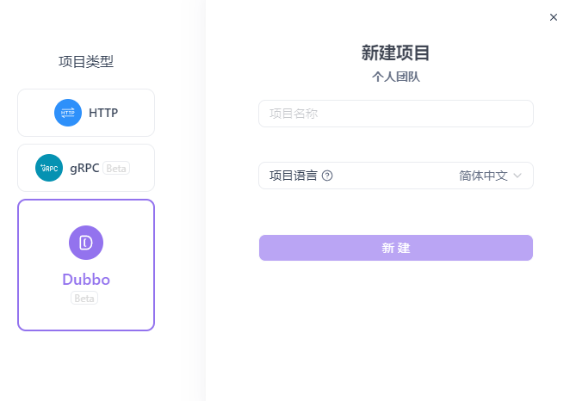Focus the 项目名称 input field
The image size is (576, 401).
coord(396,114)
